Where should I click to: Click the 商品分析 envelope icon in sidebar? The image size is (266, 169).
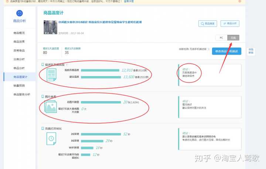pyautogui.click(x=19, y=14)
